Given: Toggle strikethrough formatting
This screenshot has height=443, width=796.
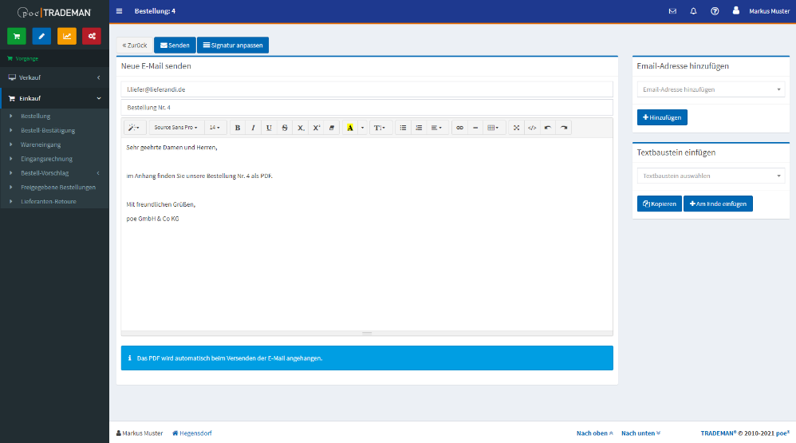Looking at the screenshot, I should 285,128.
